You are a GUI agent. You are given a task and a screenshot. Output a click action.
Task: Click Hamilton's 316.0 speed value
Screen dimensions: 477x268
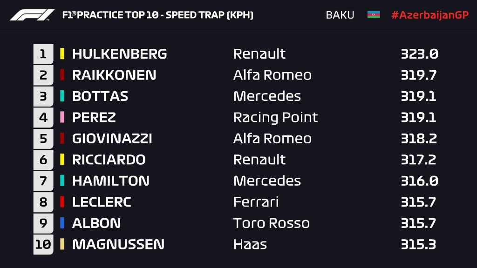coord(420,181)
